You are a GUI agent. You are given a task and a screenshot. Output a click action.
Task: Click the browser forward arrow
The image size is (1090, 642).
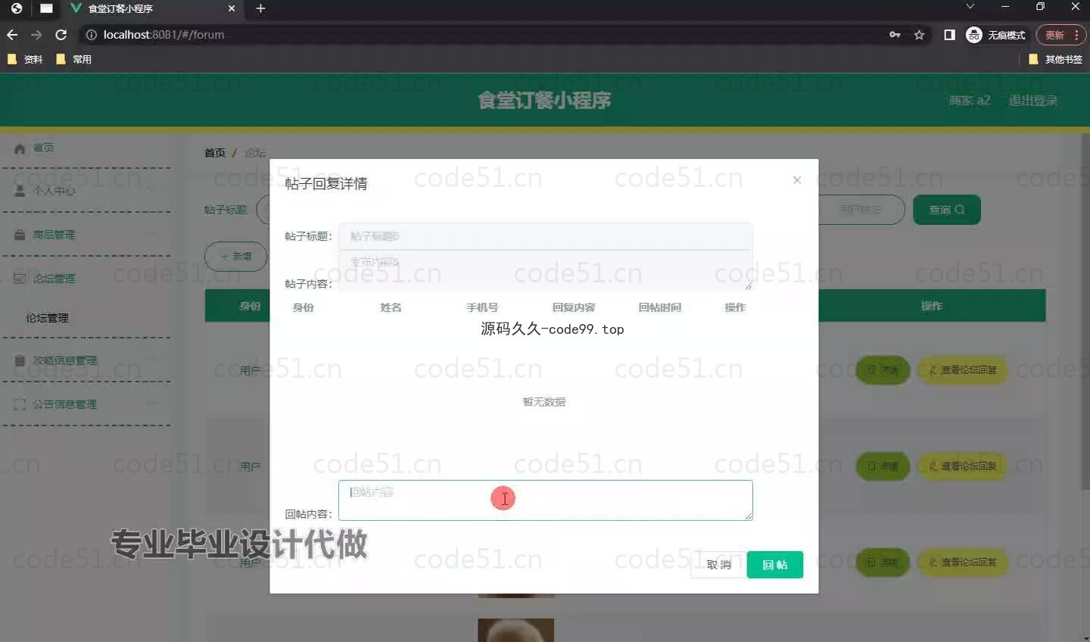36,35
